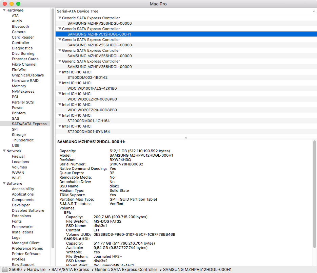Select Preference Panes category
Viewport: 317px width, 273px height.
[27, 248]
